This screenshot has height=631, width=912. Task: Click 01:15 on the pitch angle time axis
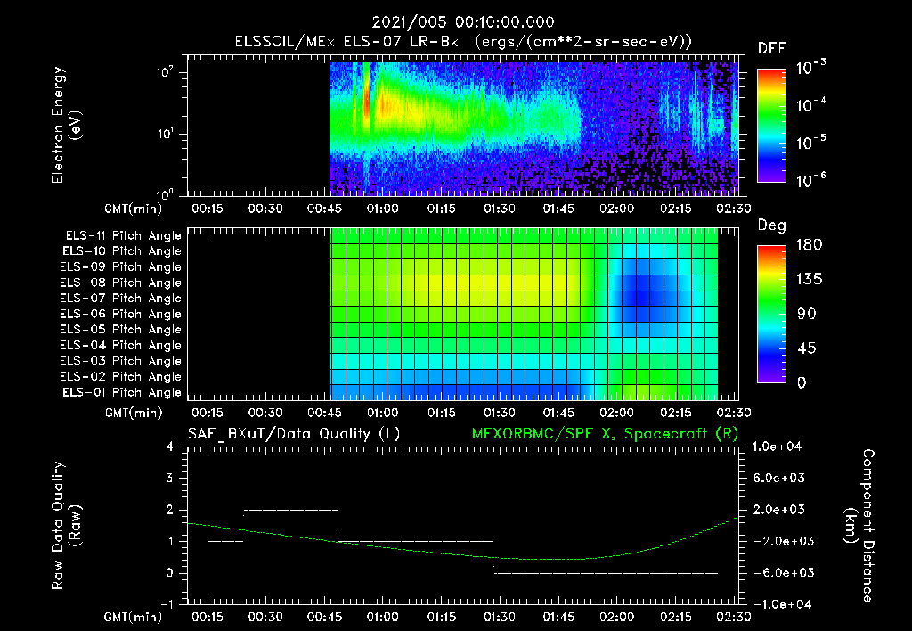(x=441, y=413)
